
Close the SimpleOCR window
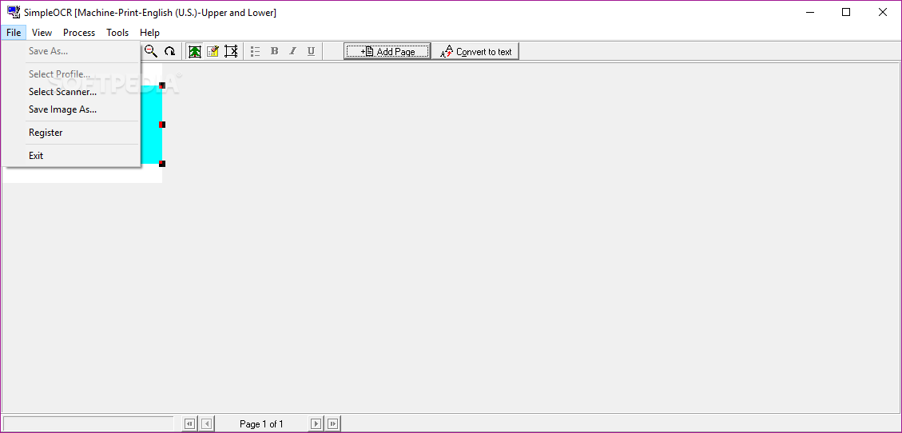[883, 12]
